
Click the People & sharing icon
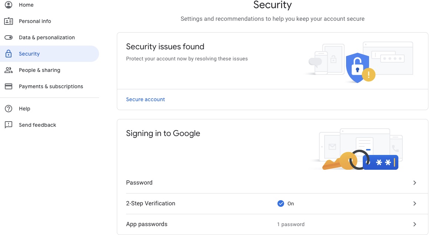tap(8, 70)
